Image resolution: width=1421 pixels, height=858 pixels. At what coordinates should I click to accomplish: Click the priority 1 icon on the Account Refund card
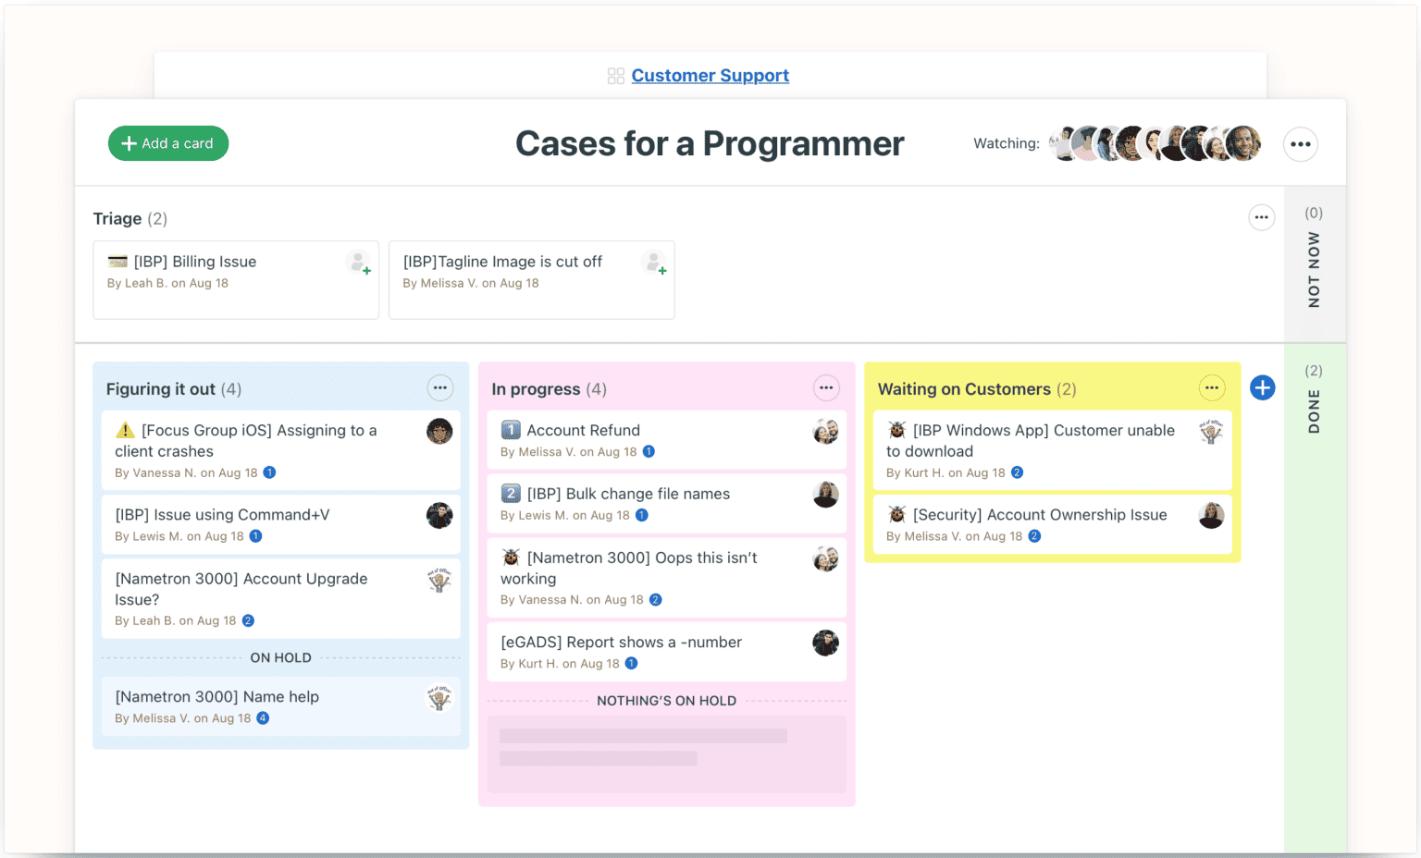click(511, 430)
